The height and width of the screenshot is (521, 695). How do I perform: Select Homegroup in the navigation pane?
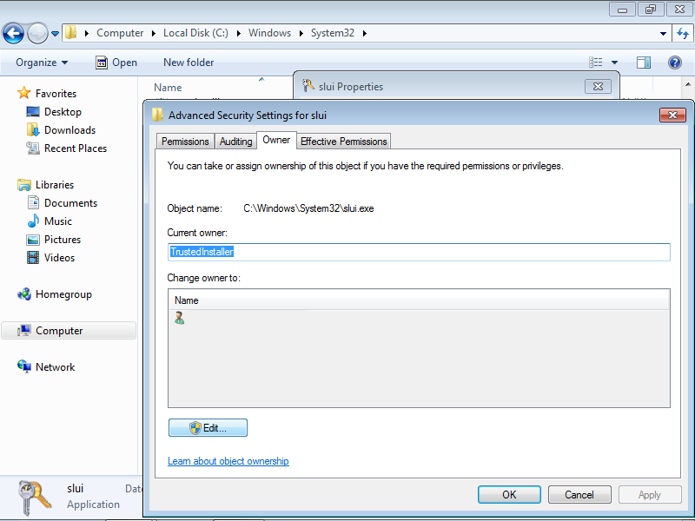(x=63, y=294)
